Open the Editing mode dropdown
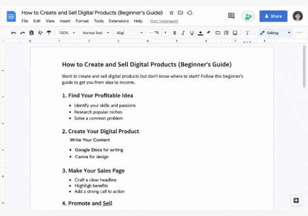Image resolution: width=308 pixels, height=216 pixels. point(276,33)
